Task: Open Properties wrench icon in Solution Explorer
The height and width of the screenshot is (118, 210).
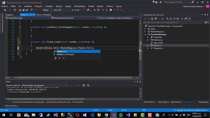Action: (x=186, y=19)
